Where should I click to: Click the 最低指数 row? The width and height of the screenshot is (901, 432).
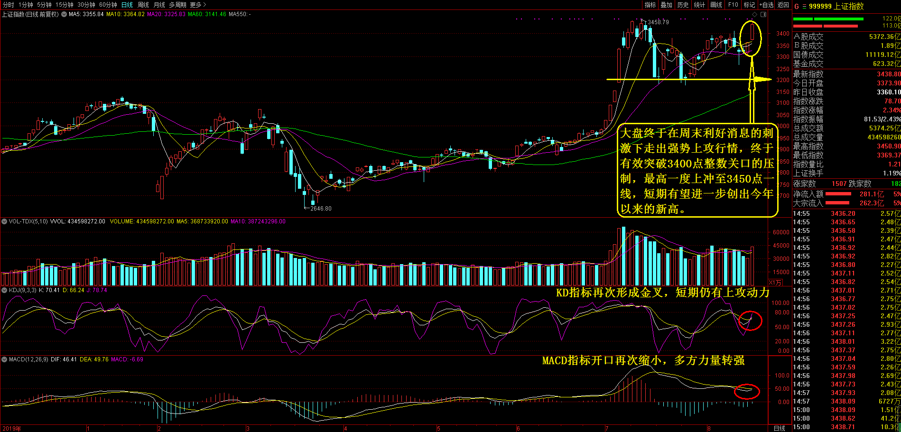tap(846, 155)
